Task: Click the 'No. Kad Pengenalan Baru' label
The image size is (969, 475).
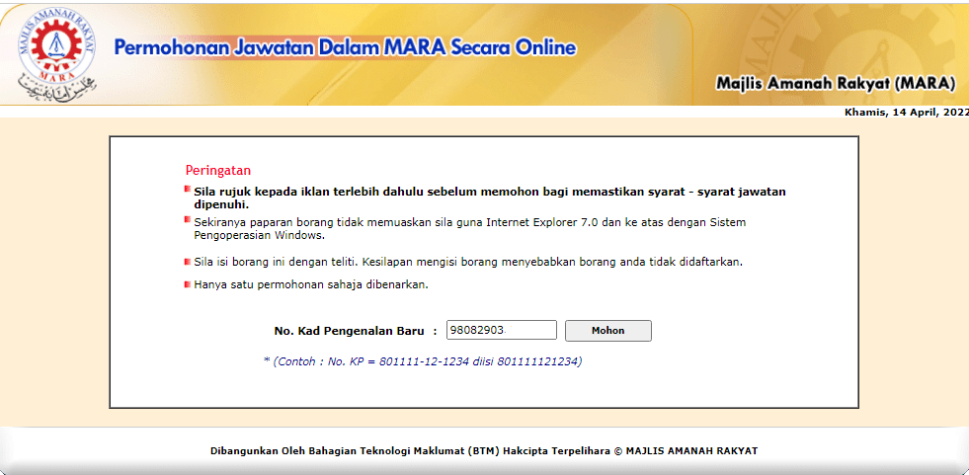Action: (x=349, y=331)
